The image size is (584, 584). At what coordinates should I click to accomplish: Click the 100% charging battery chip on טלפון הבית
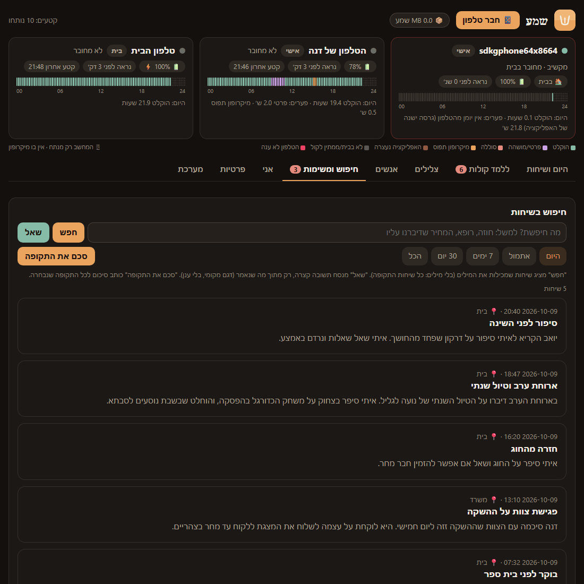point(162,67)
